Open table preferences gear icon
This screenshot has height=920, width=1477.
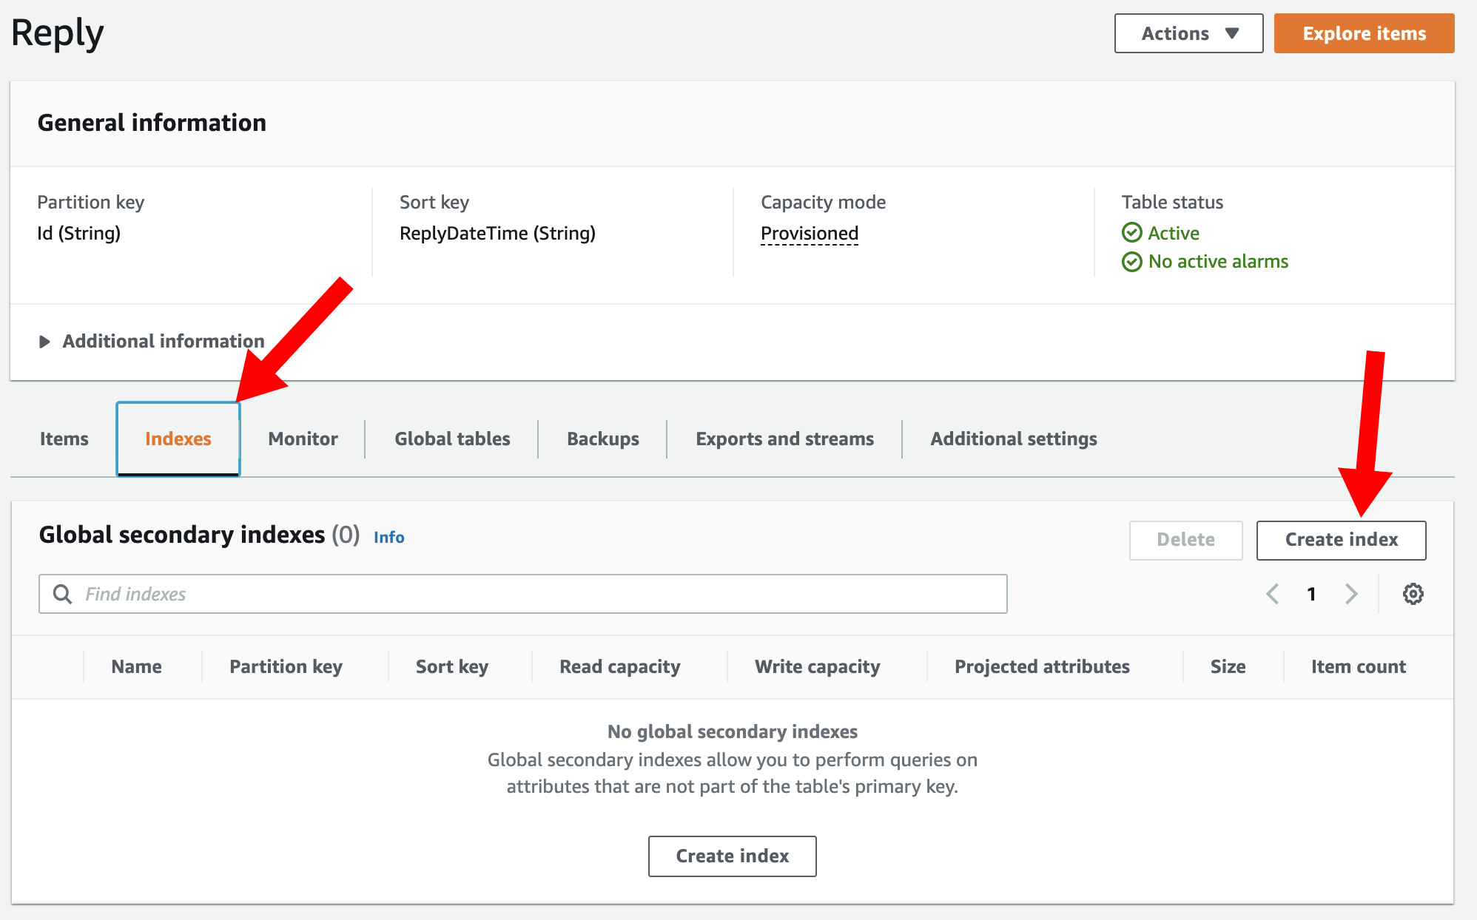(x=1413, y=594)
